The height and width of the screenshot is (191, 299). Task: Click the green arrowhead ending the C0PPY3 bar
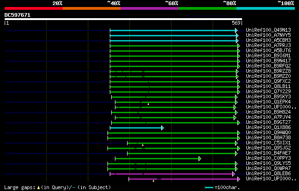[x=200, y=158]
